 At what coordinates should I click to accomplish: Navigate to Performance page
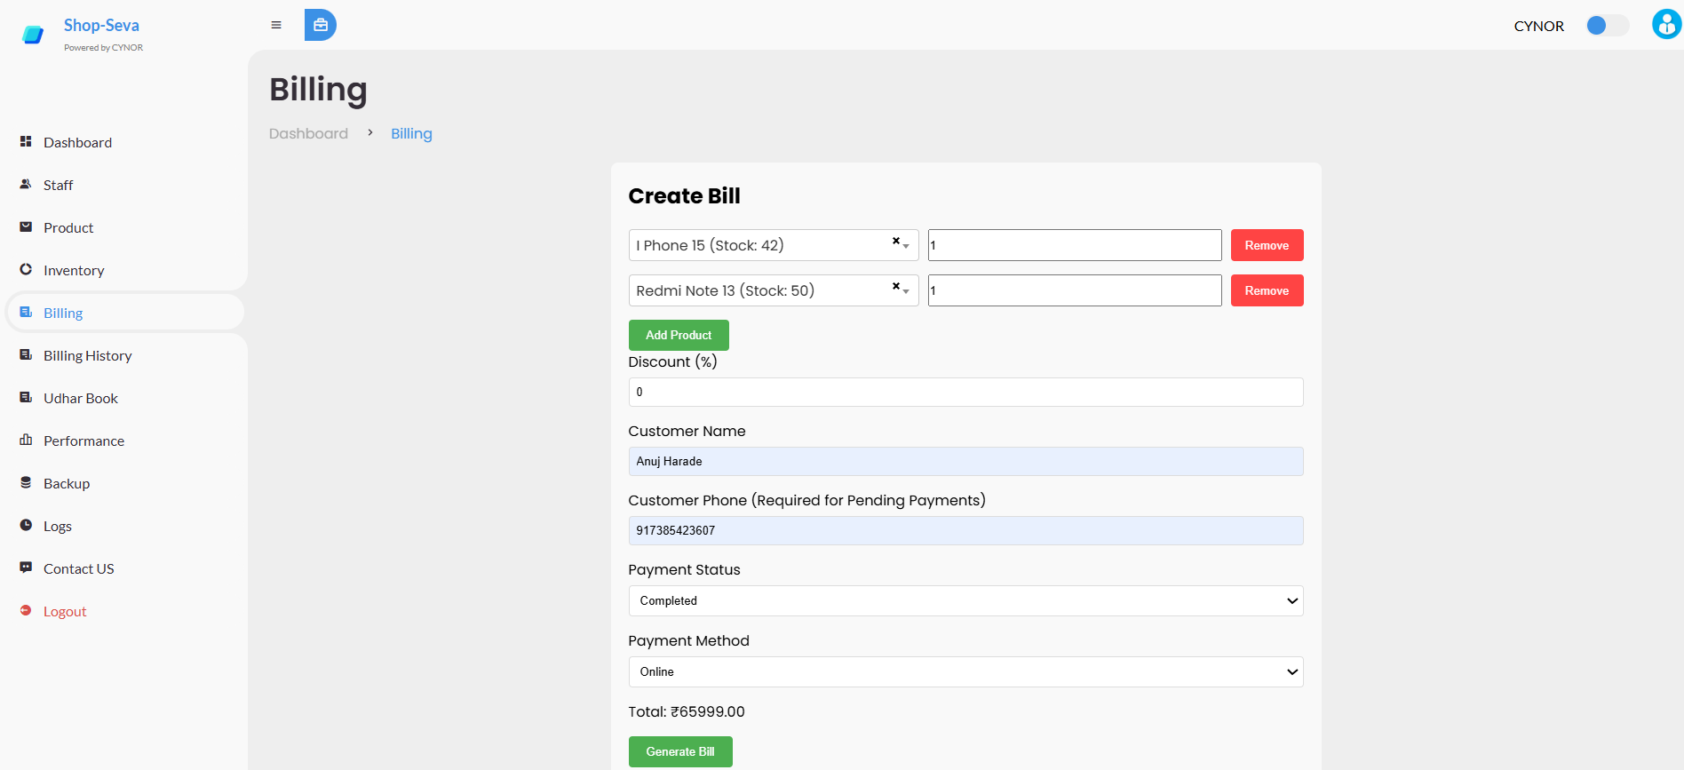83,441
